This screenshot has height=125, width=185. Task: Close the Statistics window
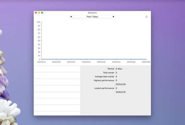pyautogui.click(x=36, y=13)
